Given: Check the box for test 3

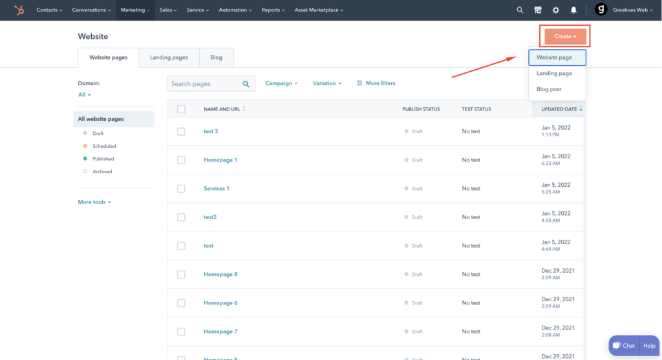Looking at the screenshot, I should point(181,131).
